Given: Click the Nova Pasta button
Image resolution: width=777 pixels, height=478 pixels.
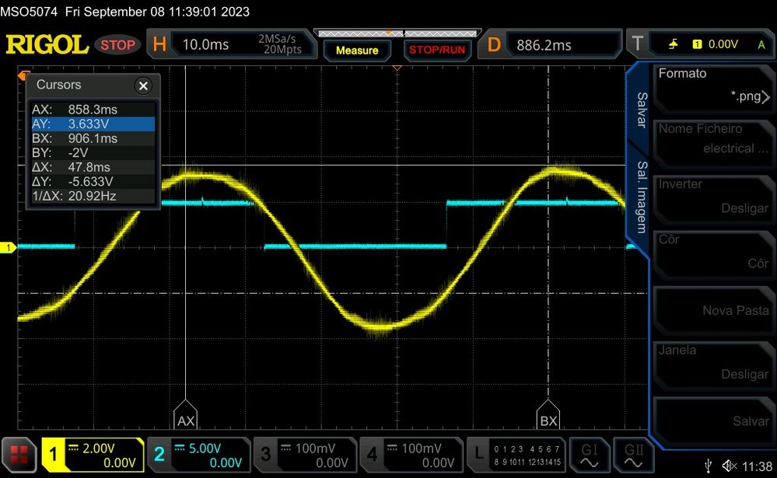Looking at the screenshot, I should 713,310.
